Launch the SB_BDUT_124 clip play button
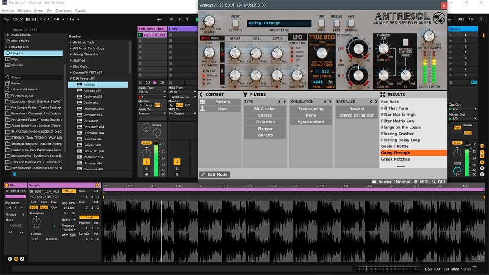 pos(140,35)
